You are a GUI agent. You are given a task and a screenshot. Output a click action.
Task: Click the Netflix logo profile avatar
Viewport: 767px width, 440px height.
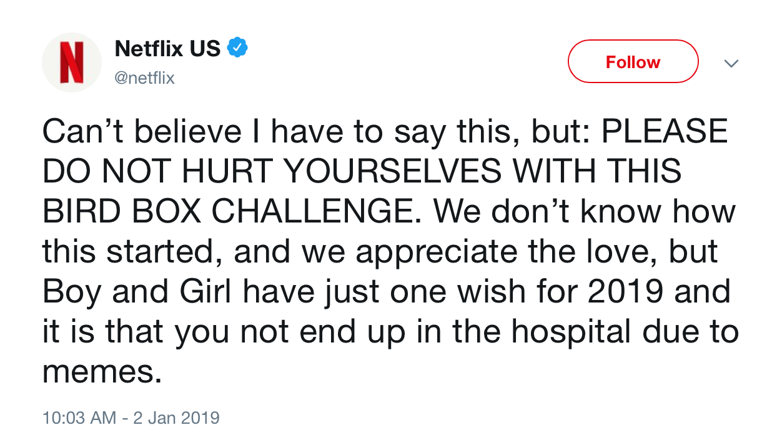[71, 62]
